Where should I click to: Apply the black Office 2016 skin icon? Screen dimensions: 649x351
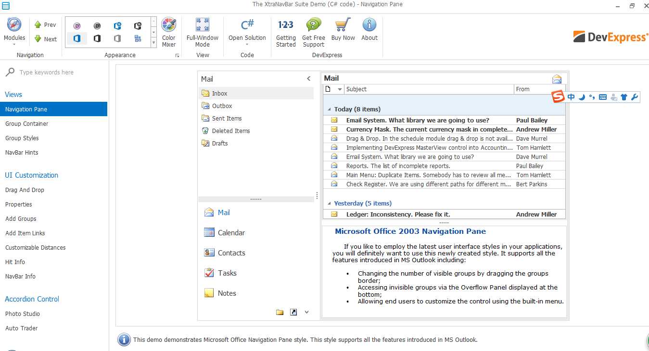point(138,26)
